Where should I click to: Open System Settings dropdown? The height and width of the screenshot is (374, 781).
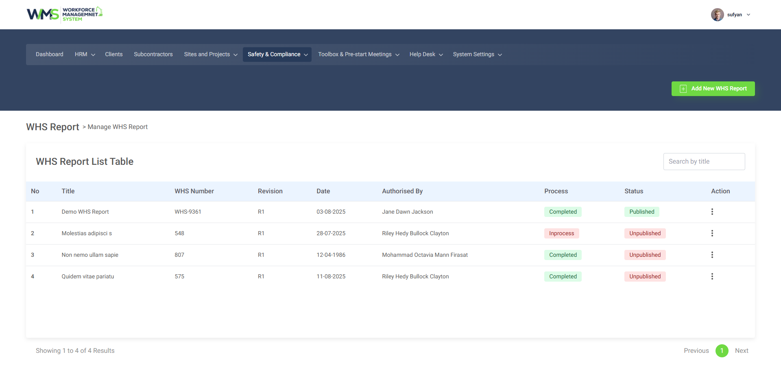click(x=477, y=55)
